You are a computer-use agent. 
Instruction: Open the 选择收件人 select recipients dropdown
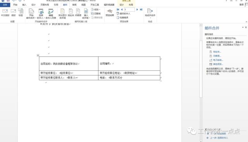[x=41, y=14]
